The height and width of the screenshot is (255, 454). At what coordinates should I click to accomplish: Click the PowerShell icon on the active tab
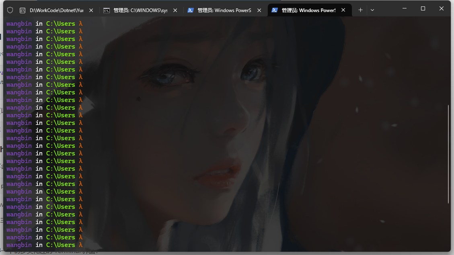pyautogui.click(x=275, y=10)
